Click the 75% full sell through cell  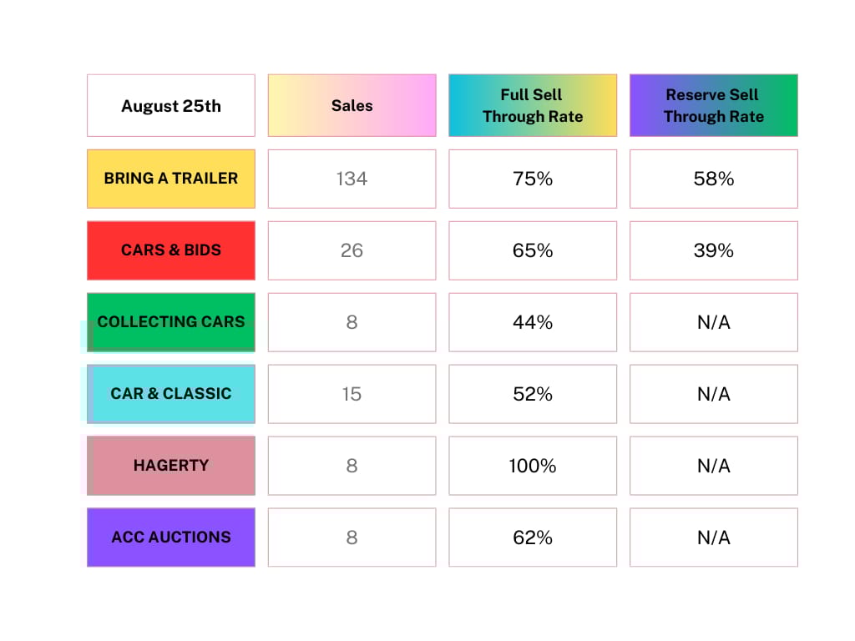(x=533, y=179)
